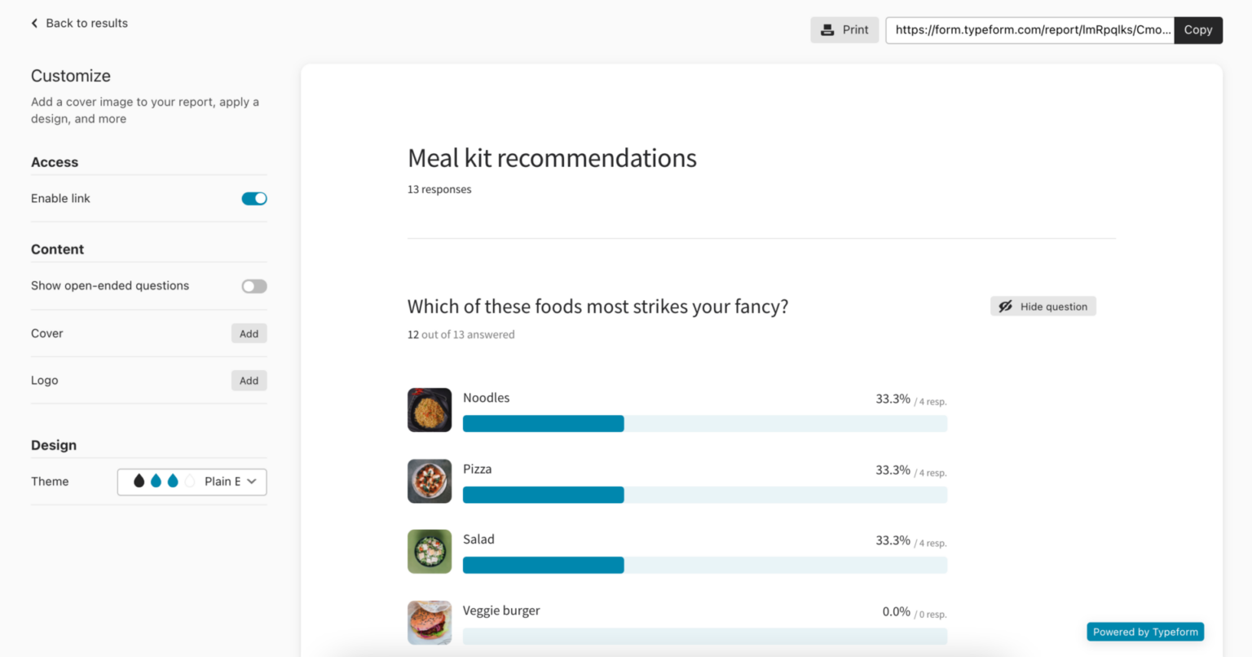Add a Logo to the report
The image size is (1252, 657).
pyautogui.click(x=249, y=381)
